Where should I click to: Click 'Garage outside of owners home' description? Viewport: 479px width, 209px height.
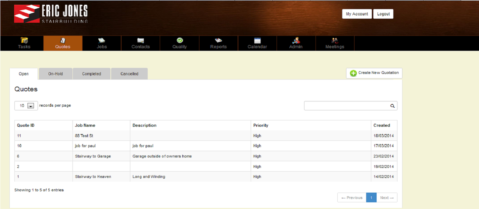(162, 156)
